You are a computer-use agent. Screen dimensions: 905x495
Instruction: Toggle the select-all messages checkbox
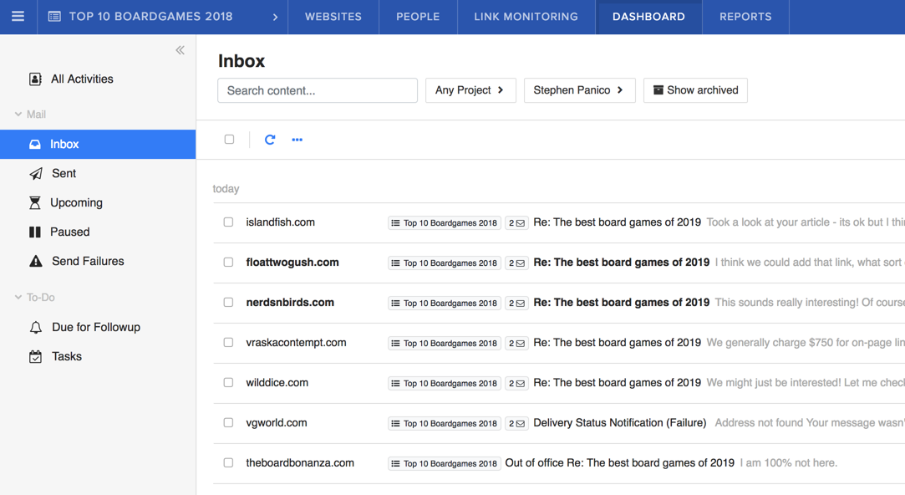click(229, 140)
